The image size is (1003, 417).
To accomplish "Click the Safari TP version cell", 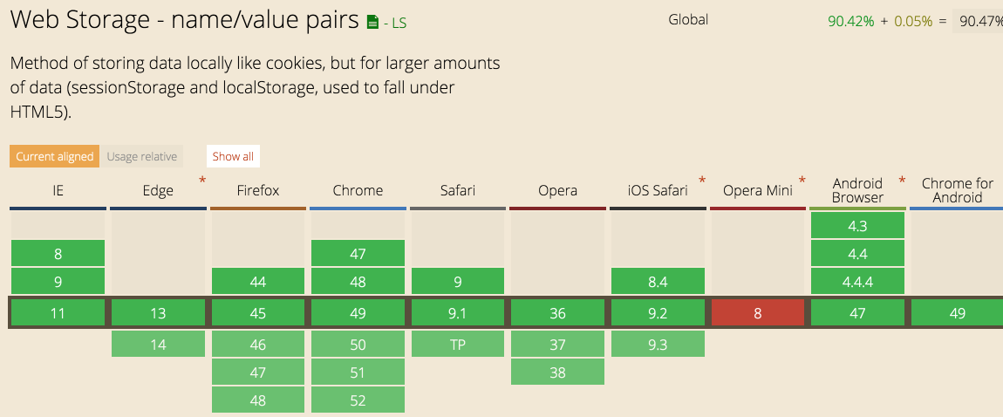I will (x=458, y=344).
